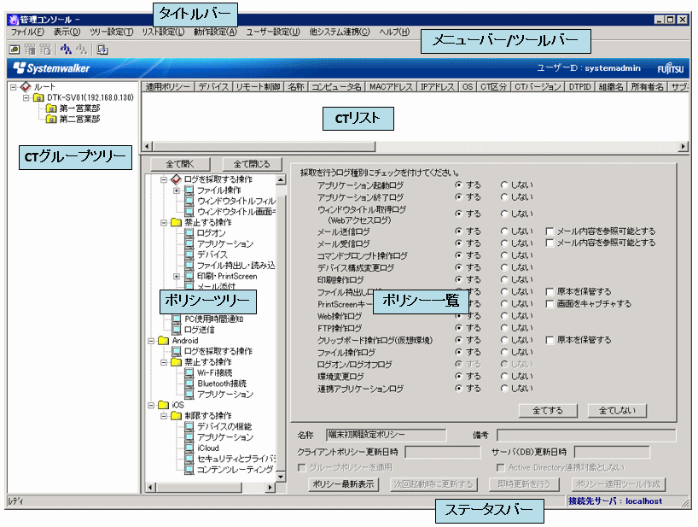Viewport: 698px width, 527px height.
Task: Select する for コマンドプロンプト操作ログ
Action: click(x=458, y=255)
